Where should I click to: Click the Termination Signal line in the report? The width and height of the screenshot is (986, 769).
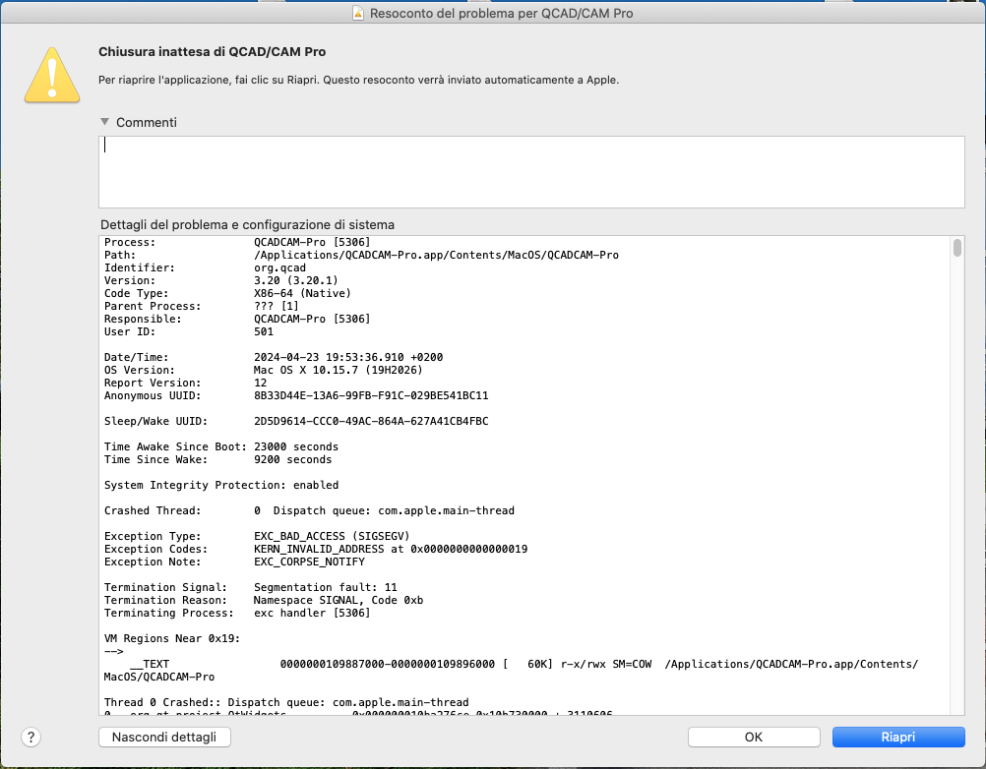click(251, 587)
